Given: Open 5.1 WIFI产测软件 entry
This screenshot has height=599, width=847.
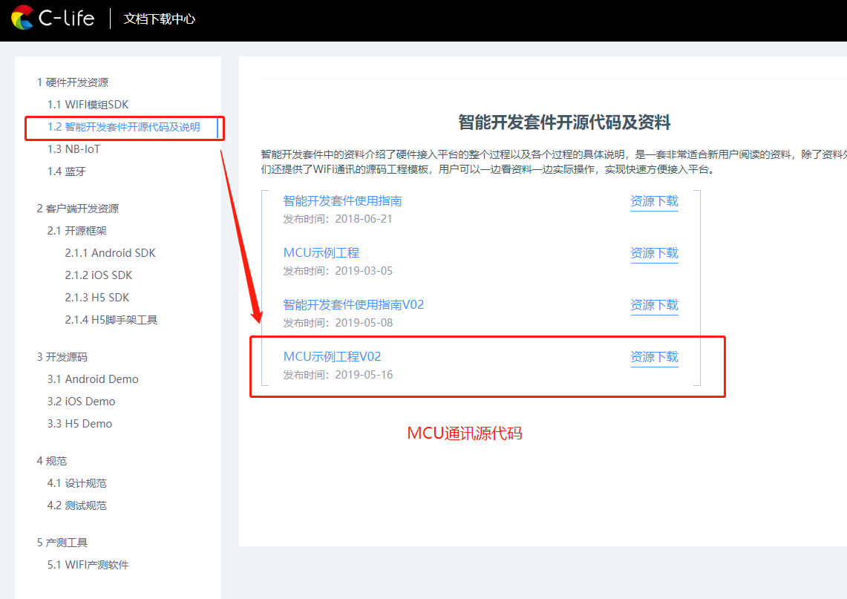Looking at the screenshot, I should pyautogui.click(x=88, y=564).
